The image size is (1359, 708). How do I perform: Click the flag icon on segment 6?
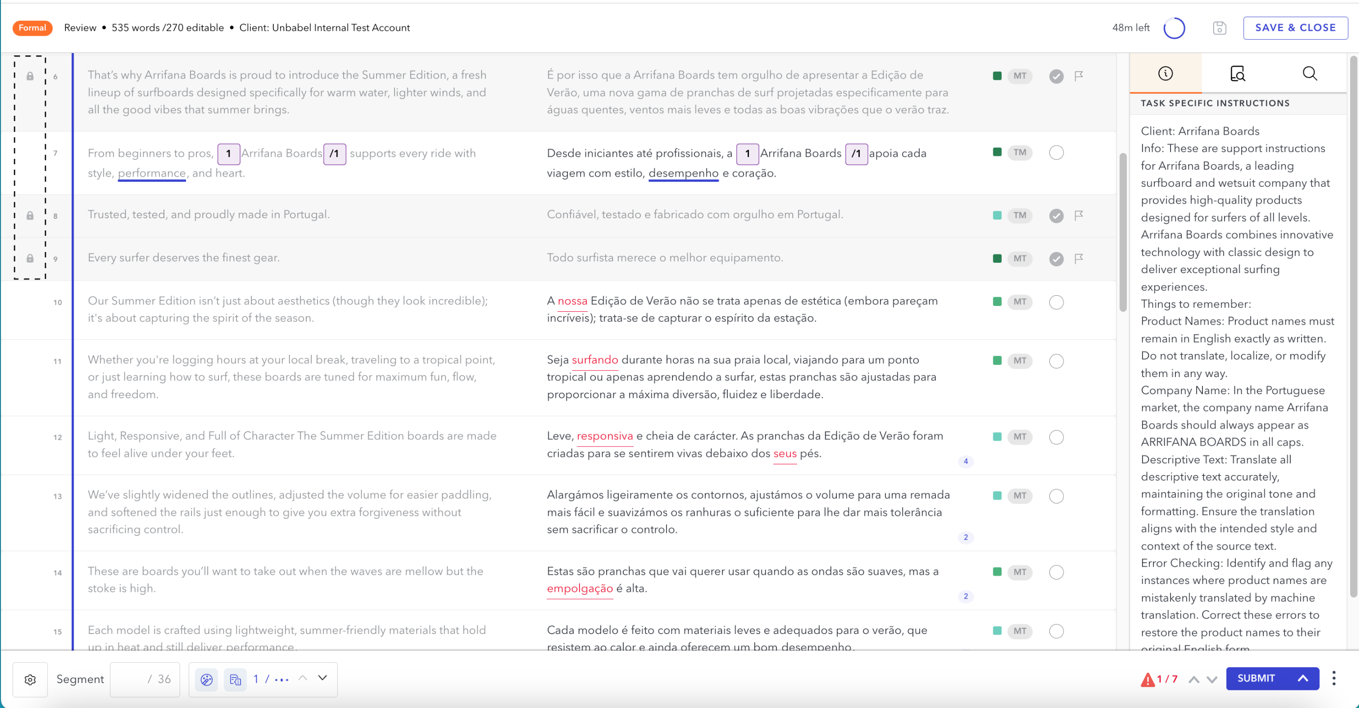coord(1079,76)
